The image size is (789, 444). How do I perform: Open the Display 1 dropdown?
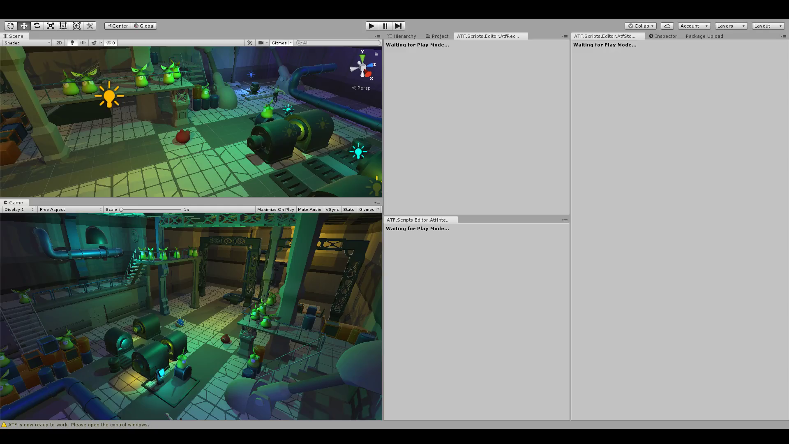tap(19, 210)
